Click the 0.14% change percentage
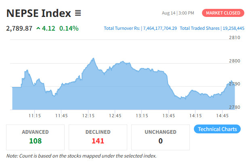This screenshot has width=250, height=166. pos(69,29)
